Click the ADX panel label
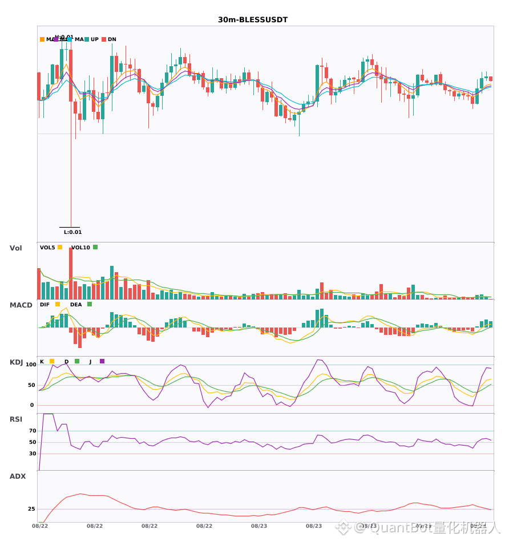Image resolution: width=505 pixels, height=542 pixels. (x=18, y=476)
